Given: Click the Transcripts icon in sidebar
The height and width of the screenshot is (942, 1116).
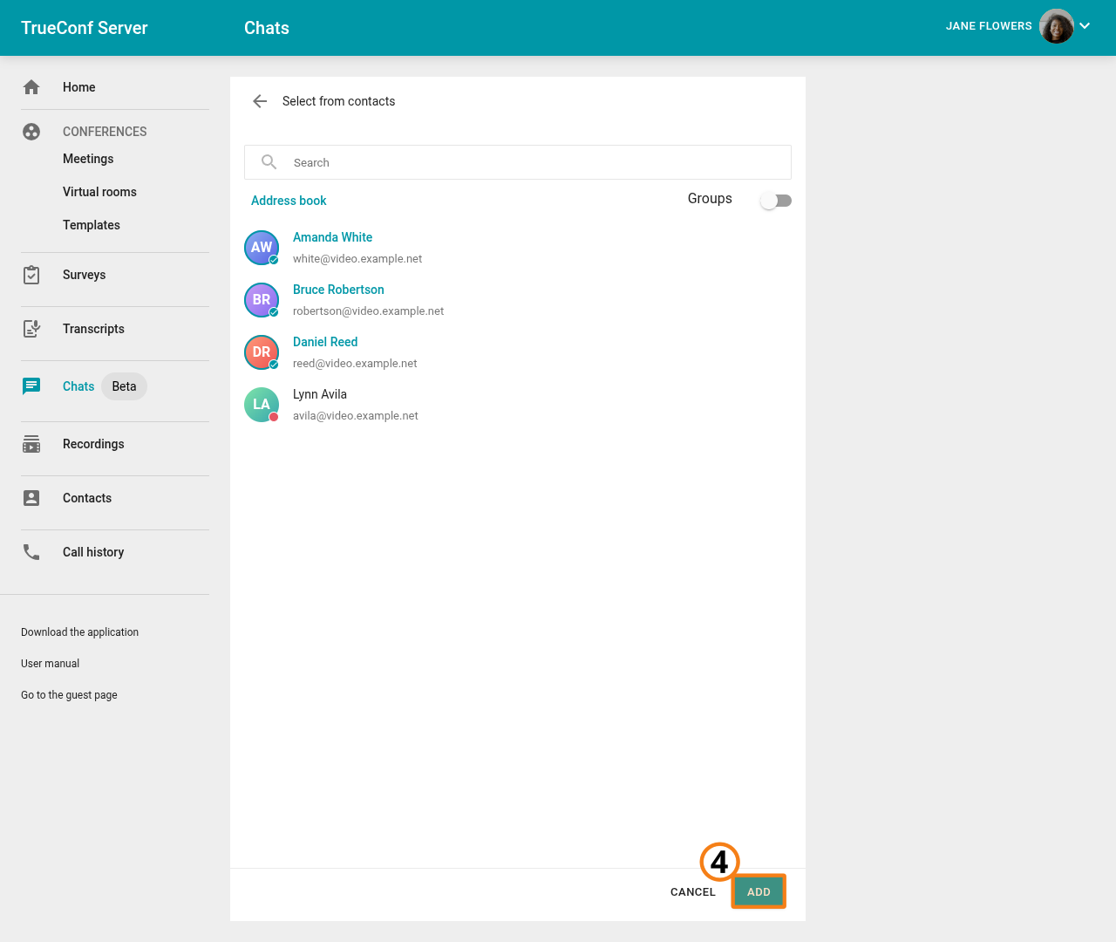Looking at the screenshot, I should [31, 329].
